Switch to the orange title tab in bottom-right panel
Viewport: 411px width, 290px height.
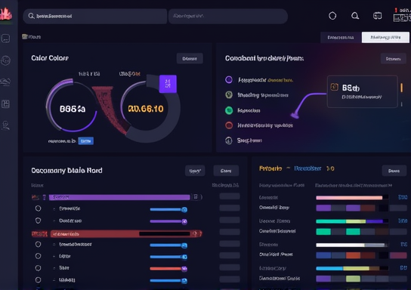(x=270, y=168)
